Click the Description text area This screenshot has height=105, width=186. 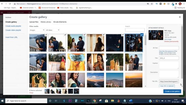[x=169, y=74]
